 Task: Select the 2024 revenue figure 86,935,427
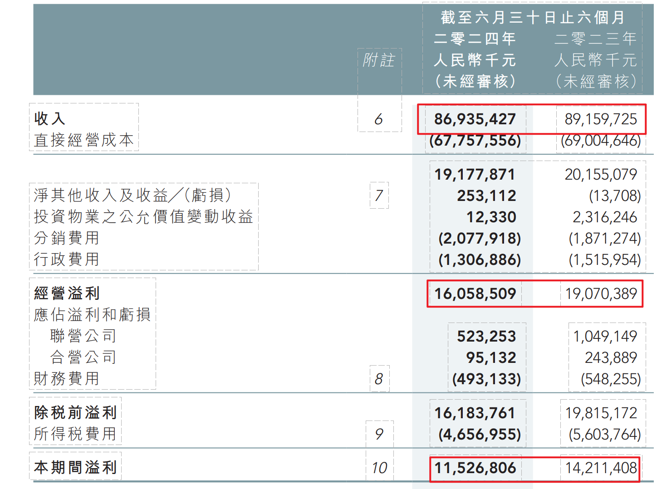click(x=475, y=119)
